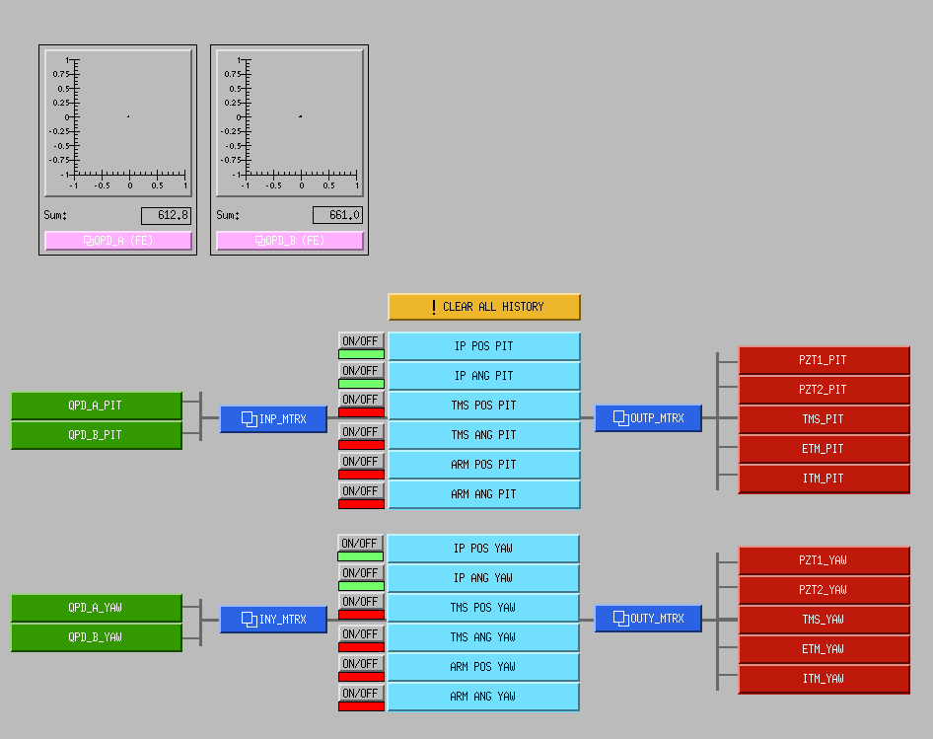Open the PZT1_YAW output block
The width and height of the screenshot is (933, 739).
tap(825, 560)
